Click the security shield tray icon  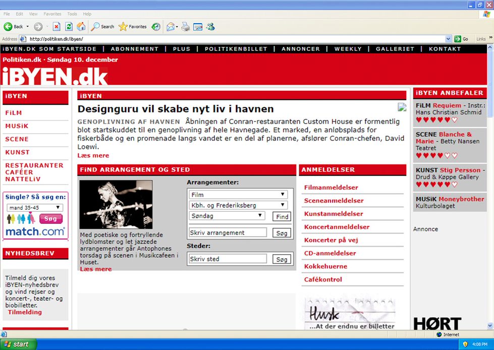coord(465,344)
